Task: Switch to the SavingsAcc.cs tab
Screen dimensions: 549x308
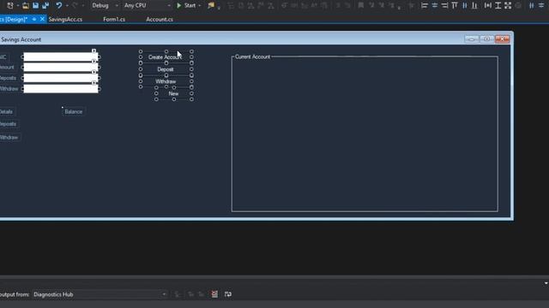Action: tap(65, 19)
